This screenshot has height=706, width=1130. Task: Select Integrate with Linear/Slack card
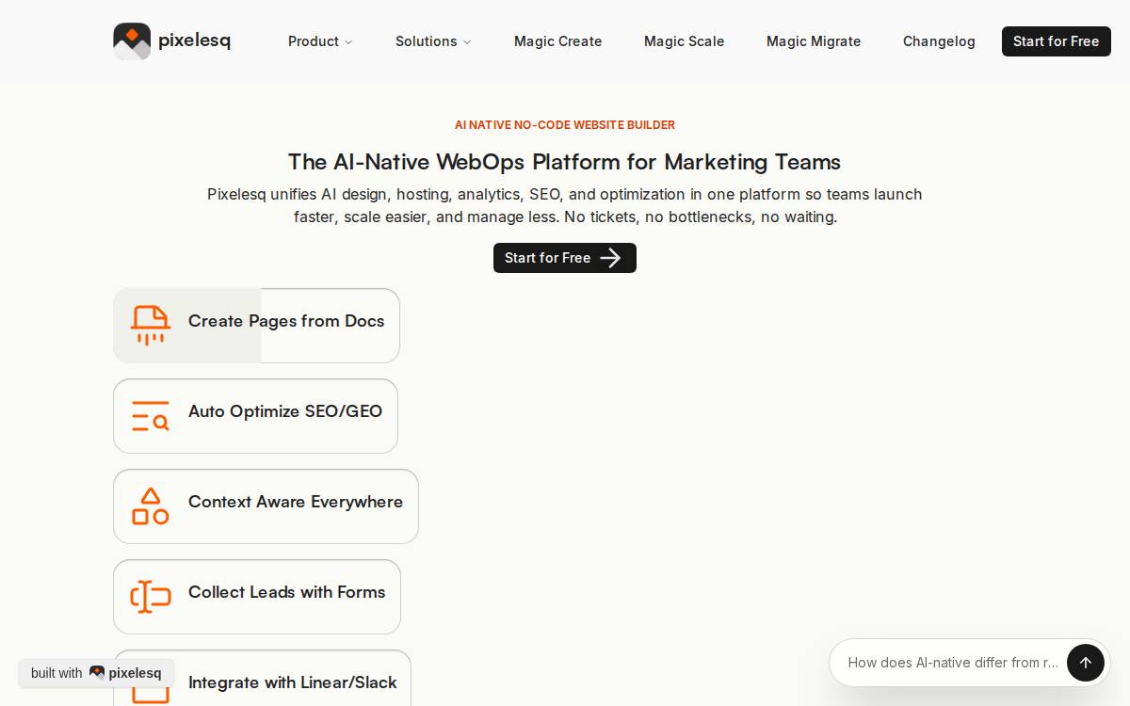pyautogui.click(x=262, y=678)
